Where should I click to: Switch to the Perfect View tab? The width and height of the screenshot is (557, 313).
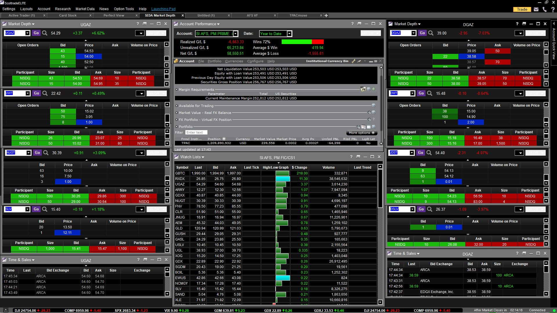coord(114,15)
